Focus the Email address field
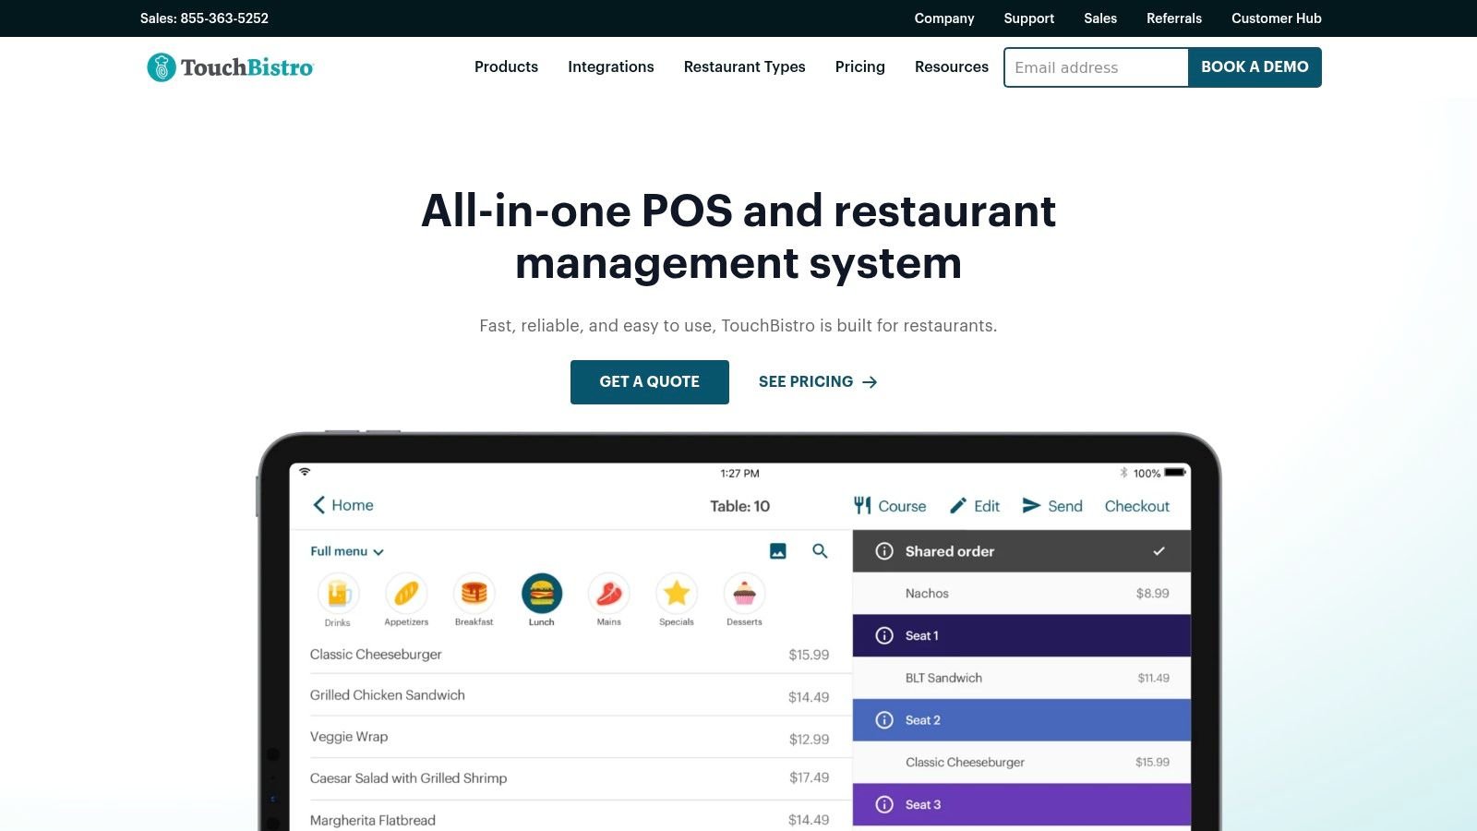 point(1096,67)
